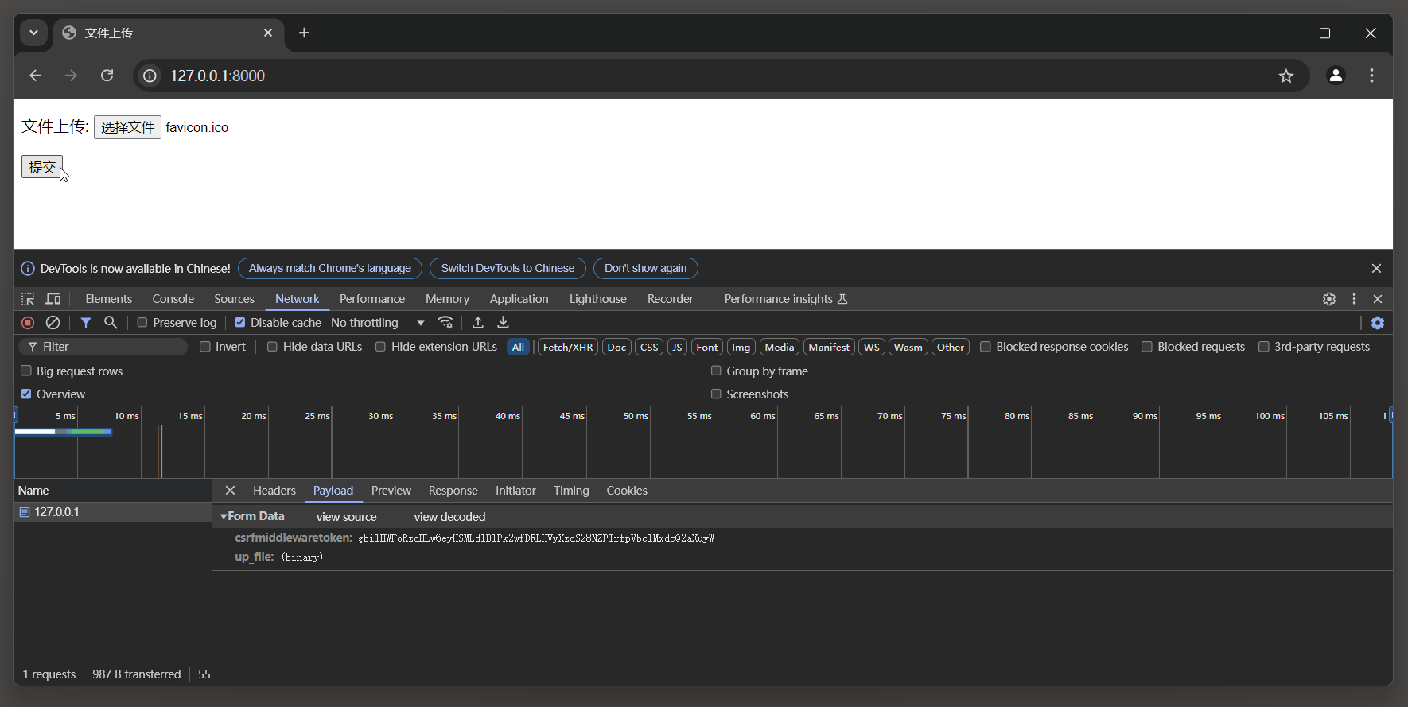Open the No throttling dropdown
Viewport: 1408px width, 707px height.
pyautogui.click(x=378, y=323)
